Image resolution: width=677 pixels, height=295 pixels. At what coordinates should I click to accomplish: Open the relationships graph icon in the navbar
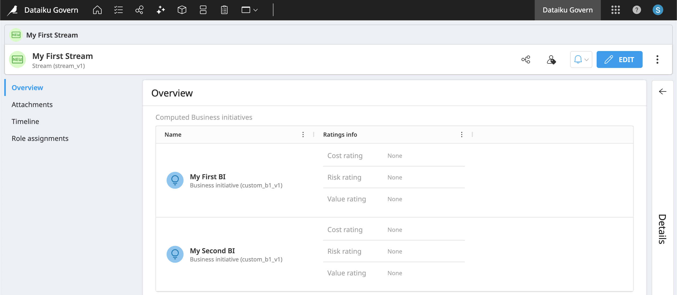(139, 10)
